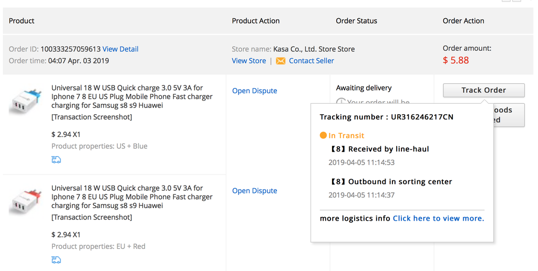Click 'Product properties: EU + Red' text

pos(98,246)
